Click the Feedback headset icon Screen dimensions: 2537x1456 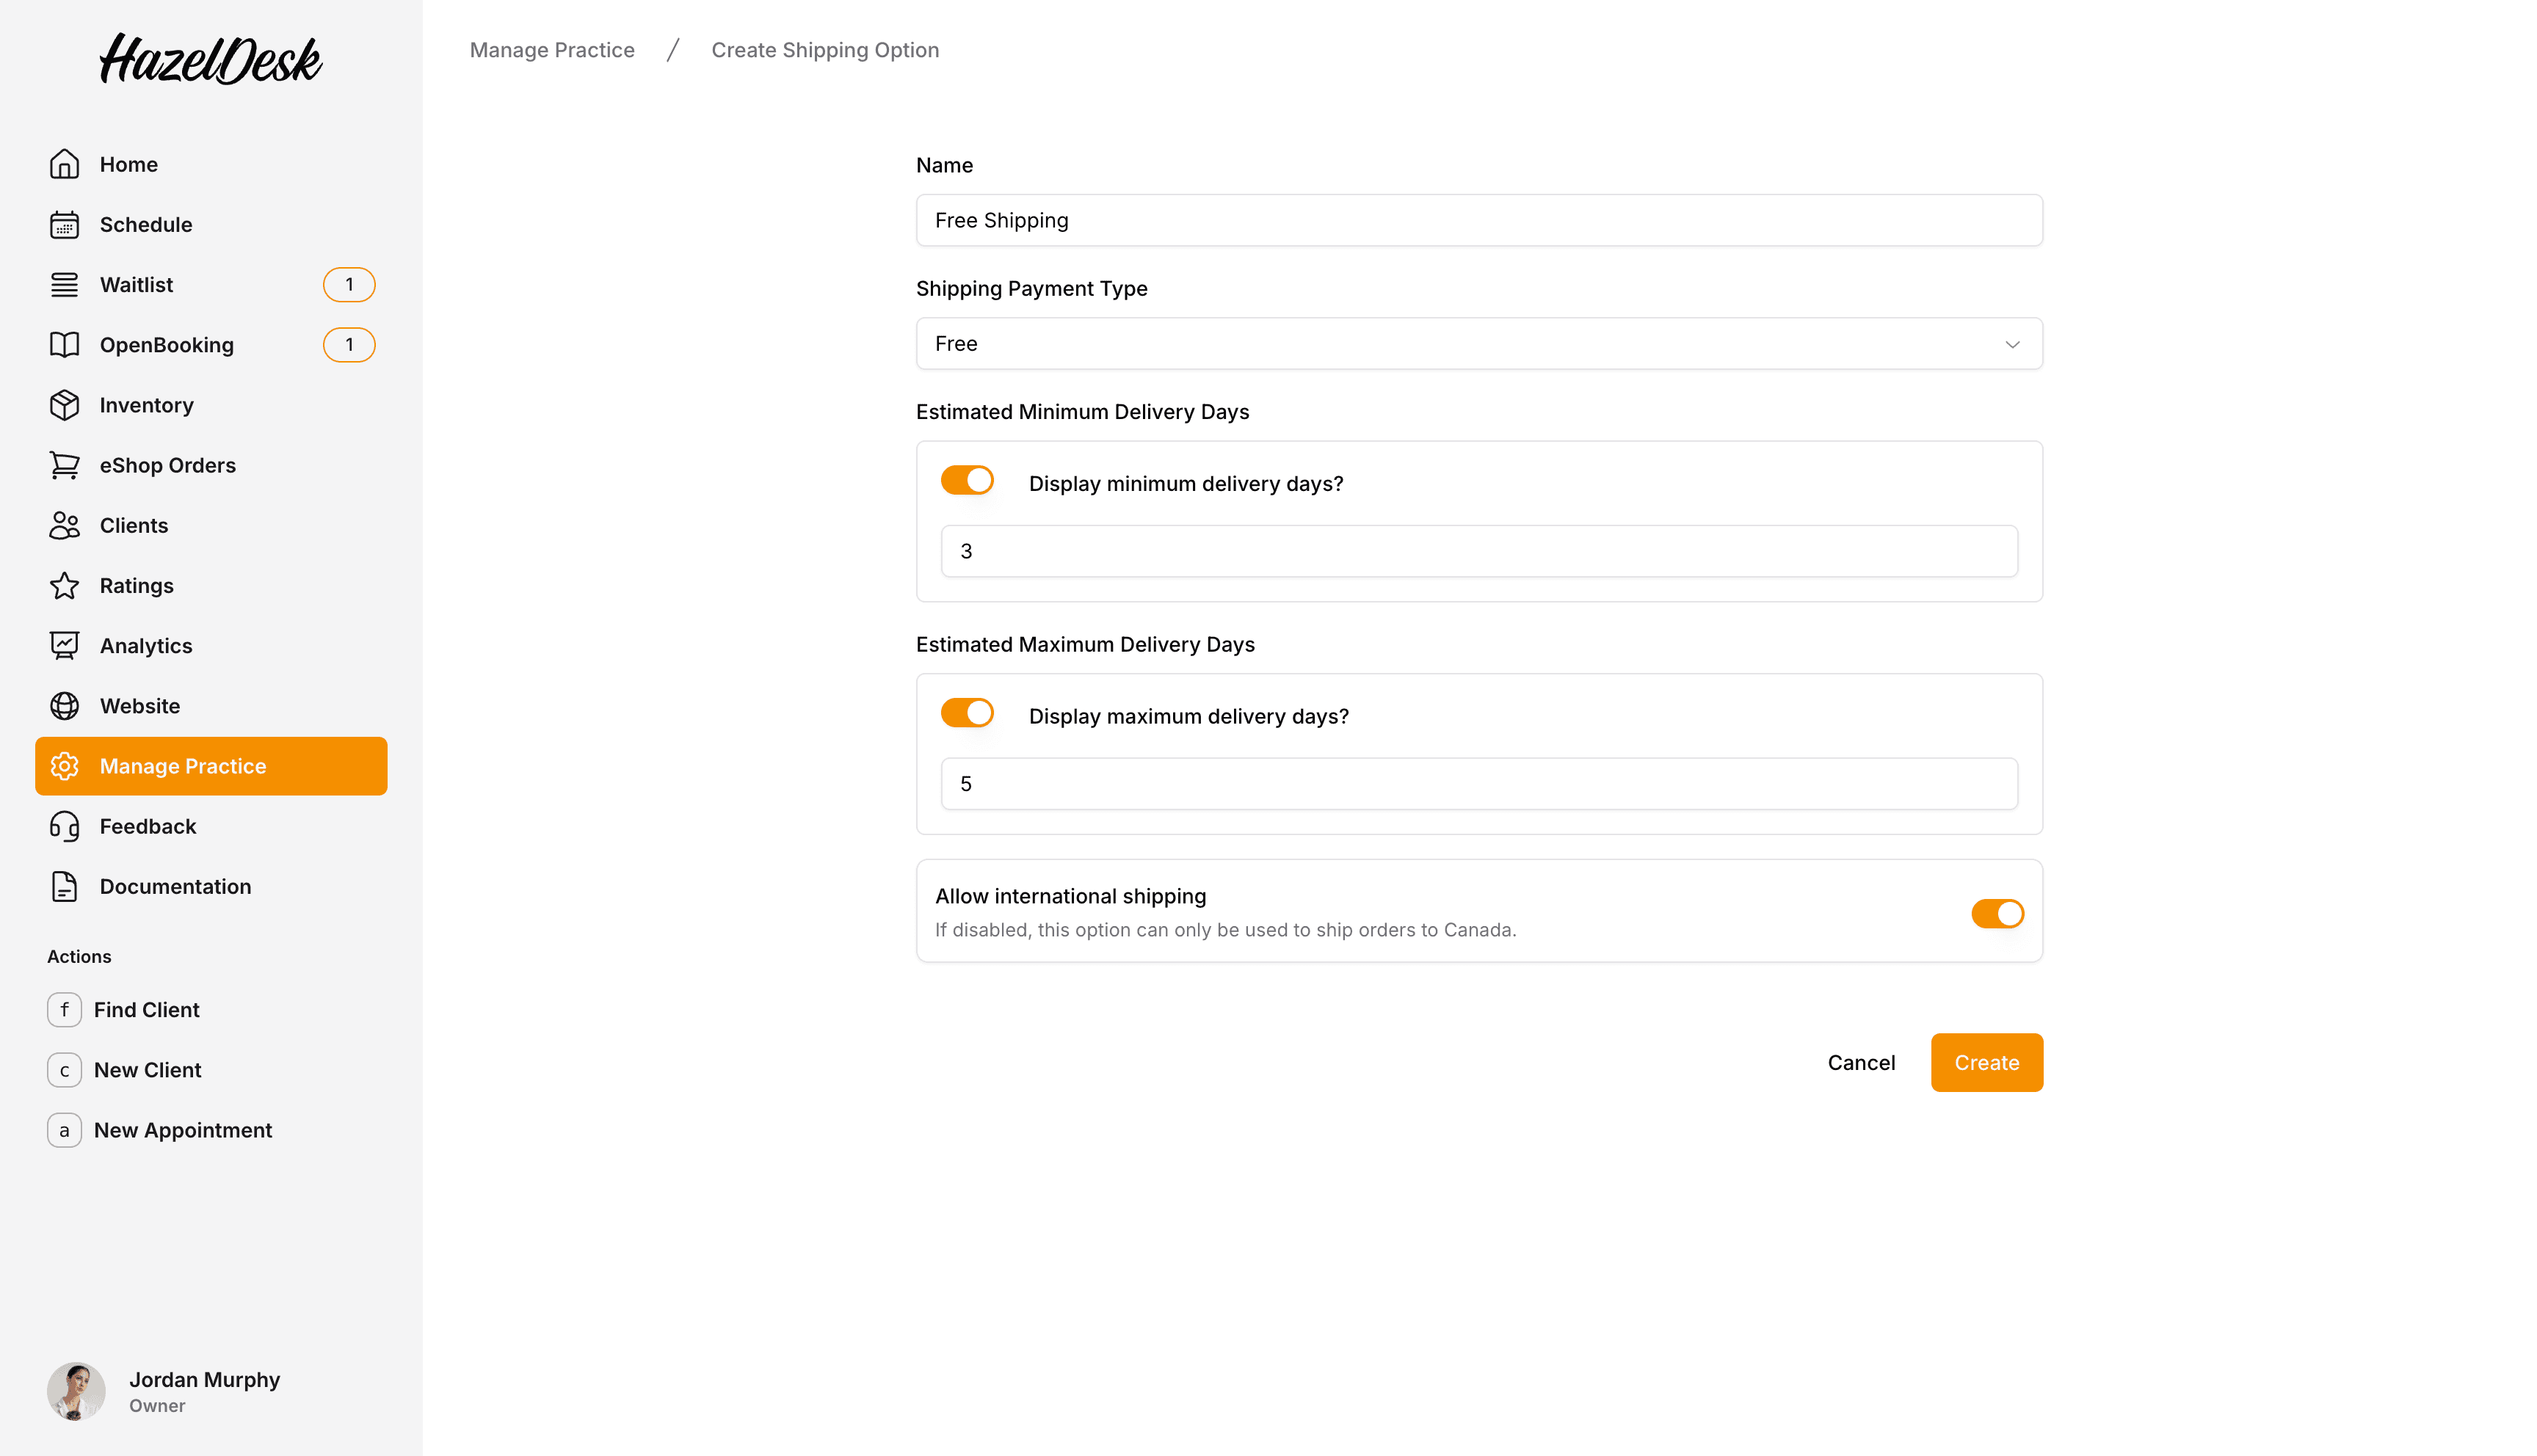pos(64,826)
